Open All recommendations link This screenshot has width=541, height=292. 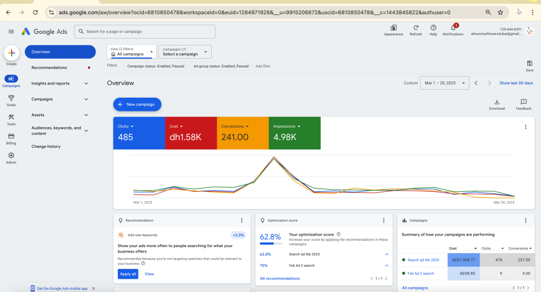pyautogui.click(x=280, y=279)
